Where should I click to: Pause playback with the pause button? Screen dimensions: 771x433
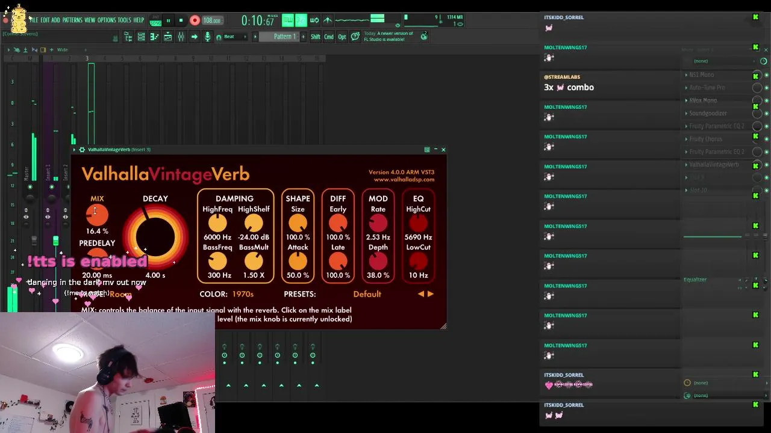168,20
